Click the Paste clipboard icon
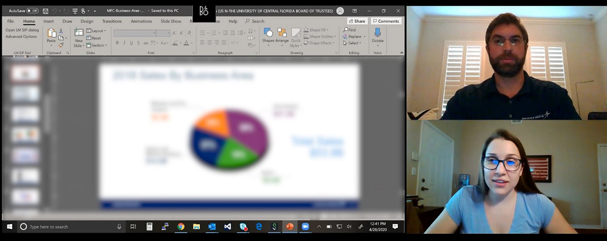 point(51,36)
